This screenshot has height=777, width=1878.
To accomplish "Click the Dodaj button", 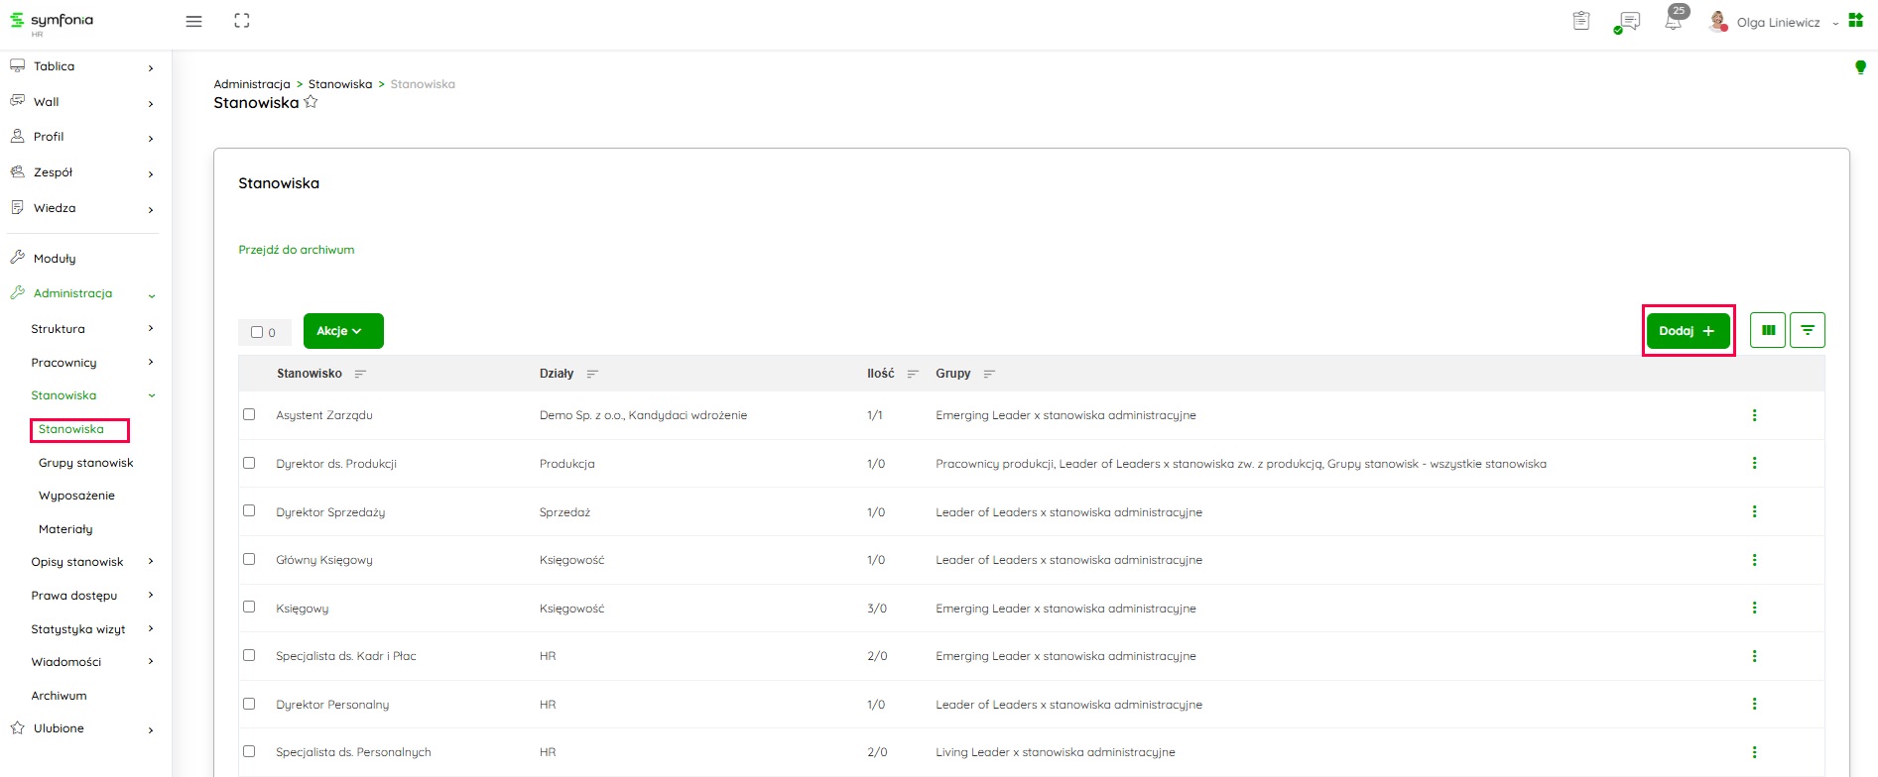I will [x=1688, y=331].
